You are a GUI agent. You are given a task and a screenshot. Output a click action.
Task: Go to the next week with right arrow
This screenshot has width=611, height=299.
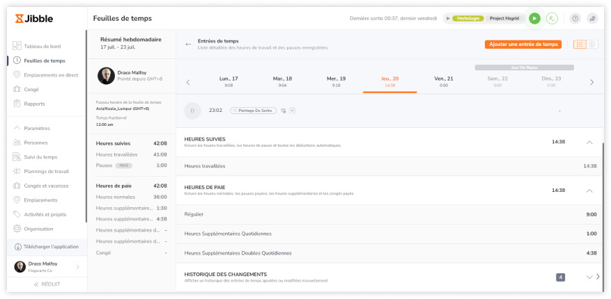pos(591,82)
